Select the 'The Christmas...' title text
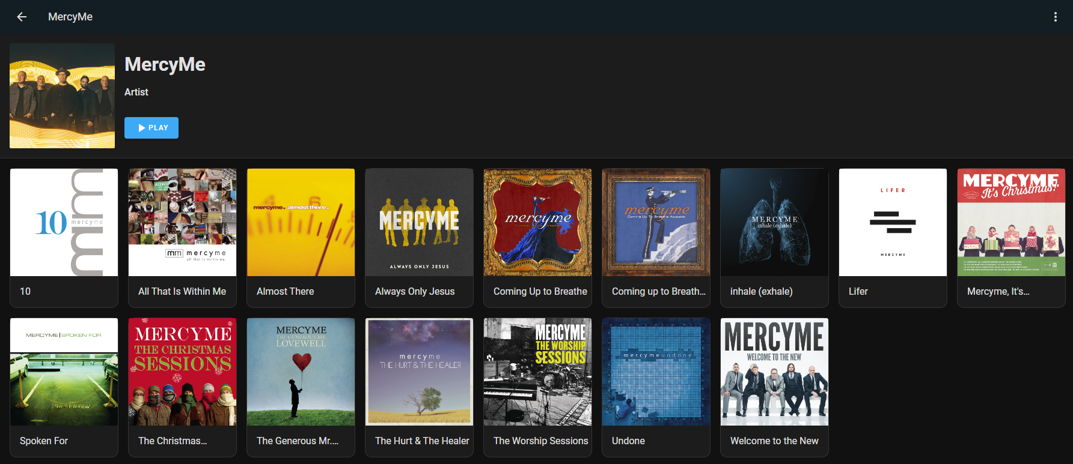Screen dimensions: 1073x464 click(x=173, y=441)
